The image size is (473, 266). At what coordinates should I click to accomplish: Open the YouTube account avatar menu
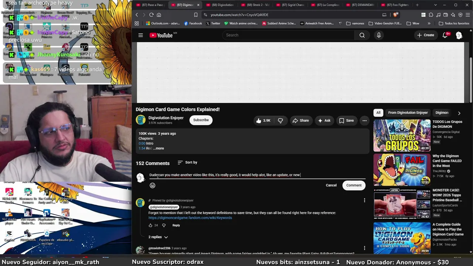459,35
